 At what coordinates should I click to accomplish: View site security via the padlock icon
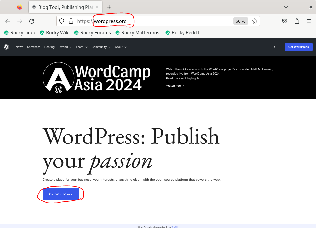click(71, 21)
